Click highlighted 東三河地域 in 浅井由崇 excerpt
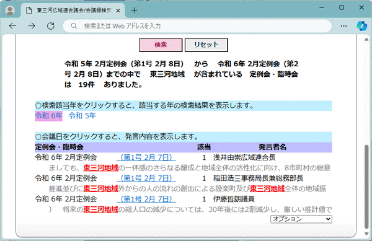Image resolution: width=372 pixels, height=241 pixels. [100, 168]
